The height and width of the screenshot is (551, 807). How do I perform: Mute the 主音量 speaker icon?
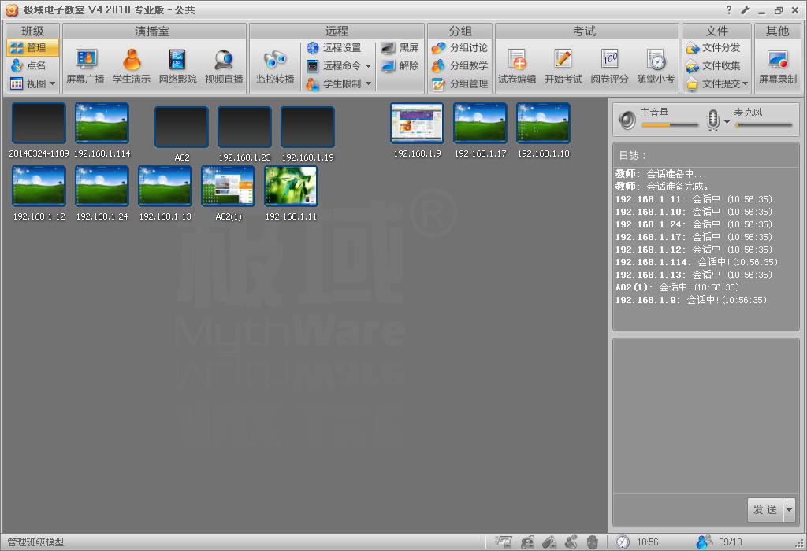tap(627, 120)
